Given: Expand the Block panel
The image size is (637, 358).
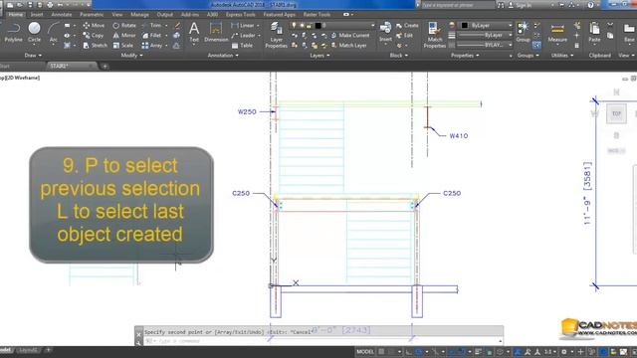Looking at the screenshot, I should [399, 56].
